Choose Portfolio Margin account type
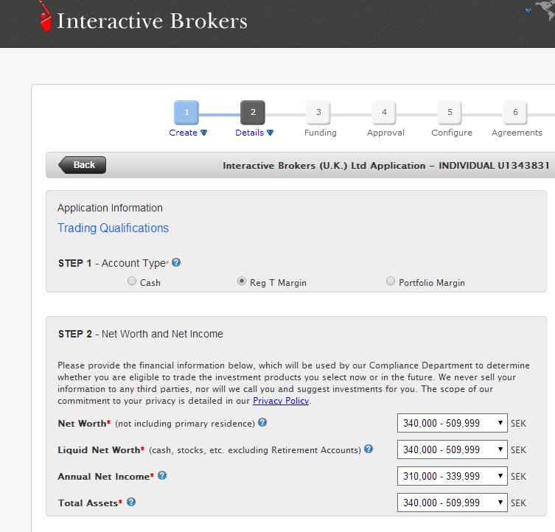 point(391,281)
